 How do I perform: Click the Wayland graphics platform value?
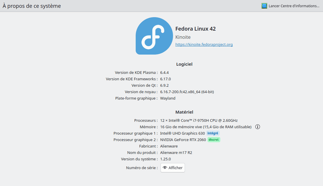click(x=168, y=98)
